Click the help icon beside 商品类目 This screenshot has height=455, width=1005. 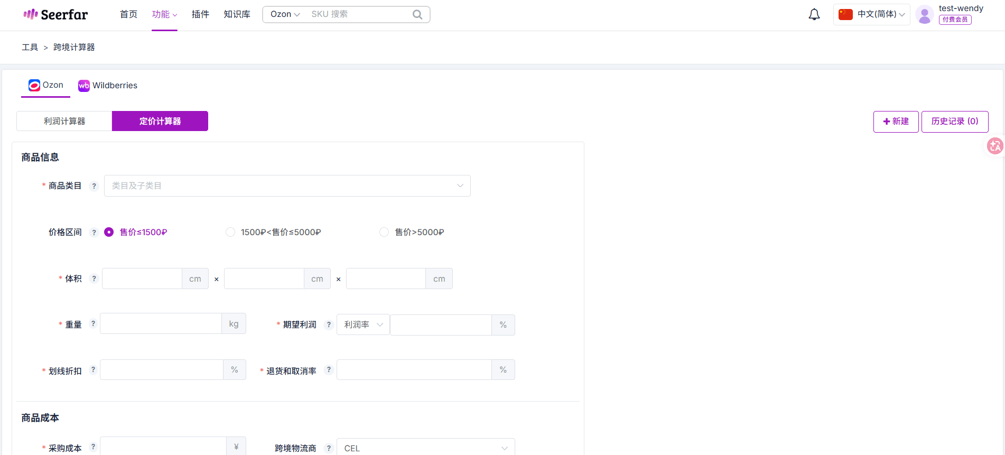pyautogui.click(x=94, y=186)
